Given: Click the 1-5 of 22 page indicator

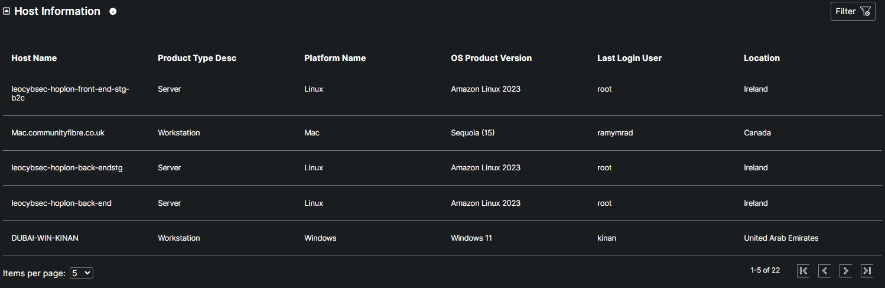Looking at the screenshot, I should (764, 270).
